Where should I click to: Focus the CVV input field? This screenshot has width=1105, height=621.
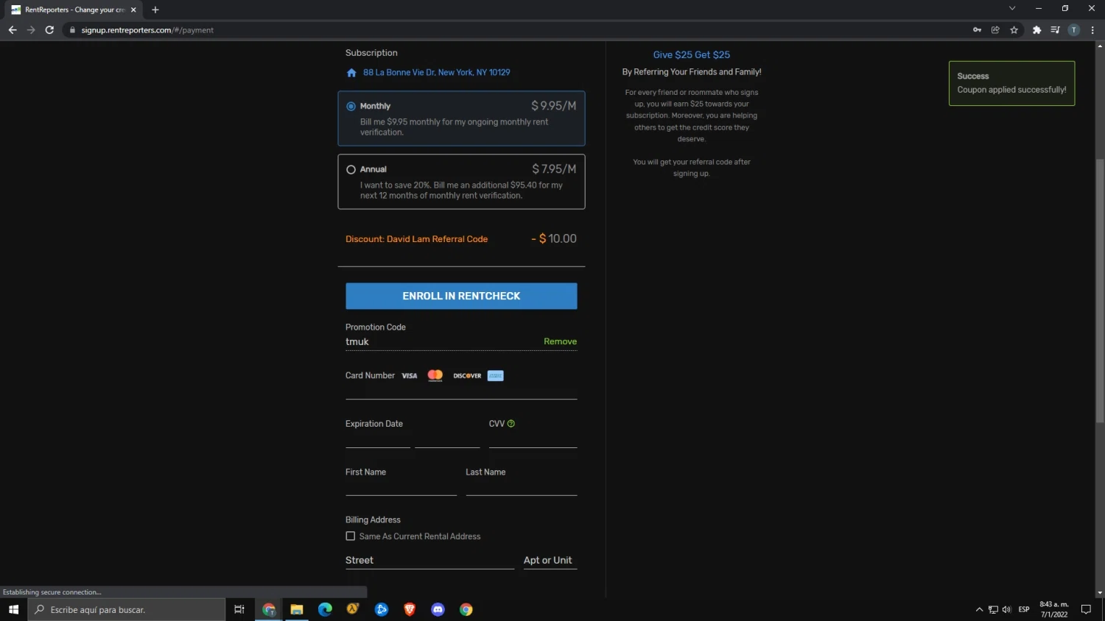click(533, 439)
